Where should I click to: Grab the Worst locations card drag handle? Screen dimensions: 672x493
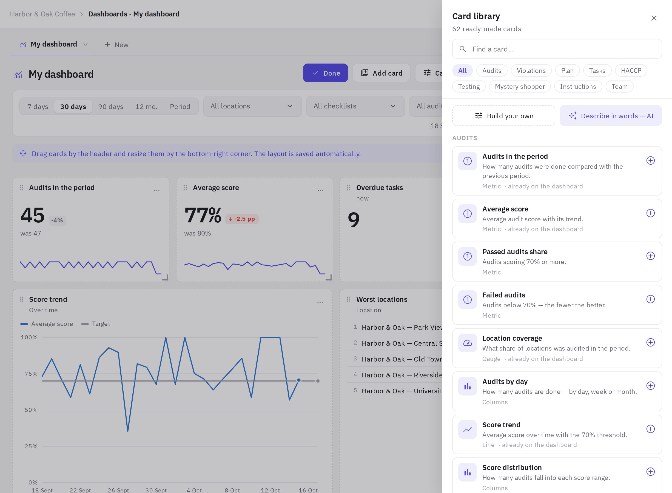[x=348, y=299]
